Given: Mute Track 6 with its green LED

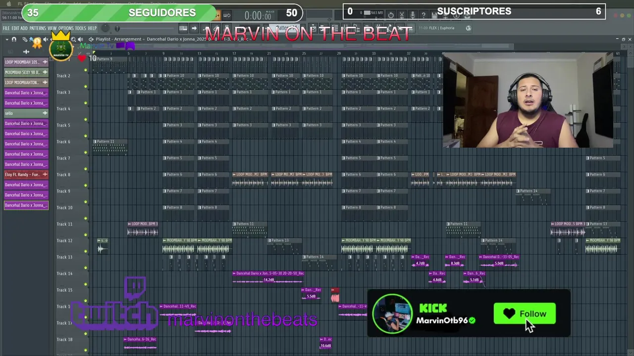Looking at the screenshot, I should (x=86, y=152).
